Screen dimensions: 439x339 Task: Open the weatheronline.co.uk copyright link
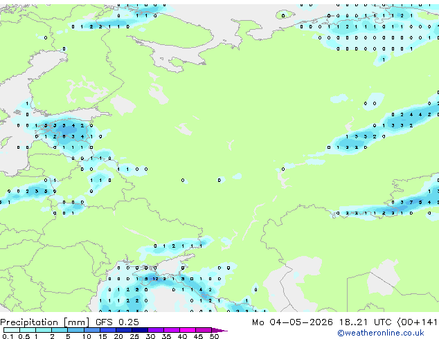381,333
